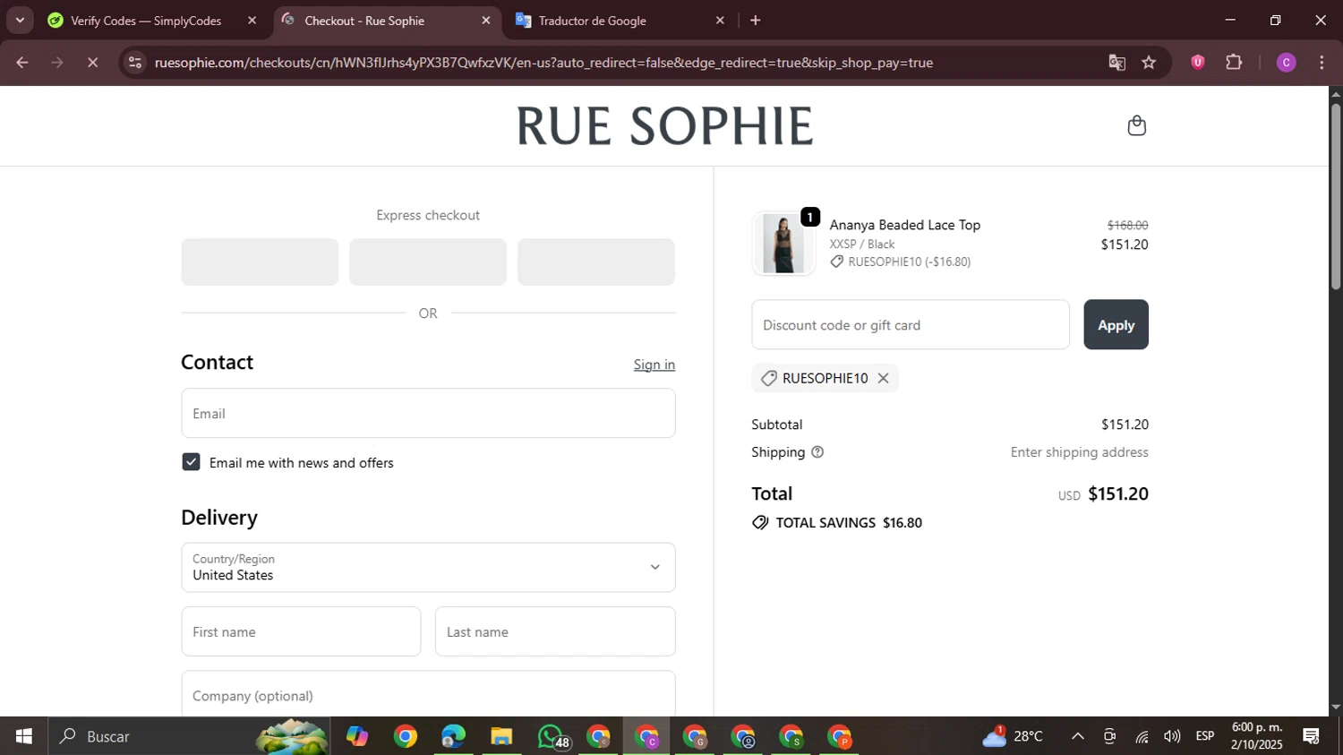Show hidden system tray icons
This screenshot has width=1343, height=755.
click(1078, 736)
